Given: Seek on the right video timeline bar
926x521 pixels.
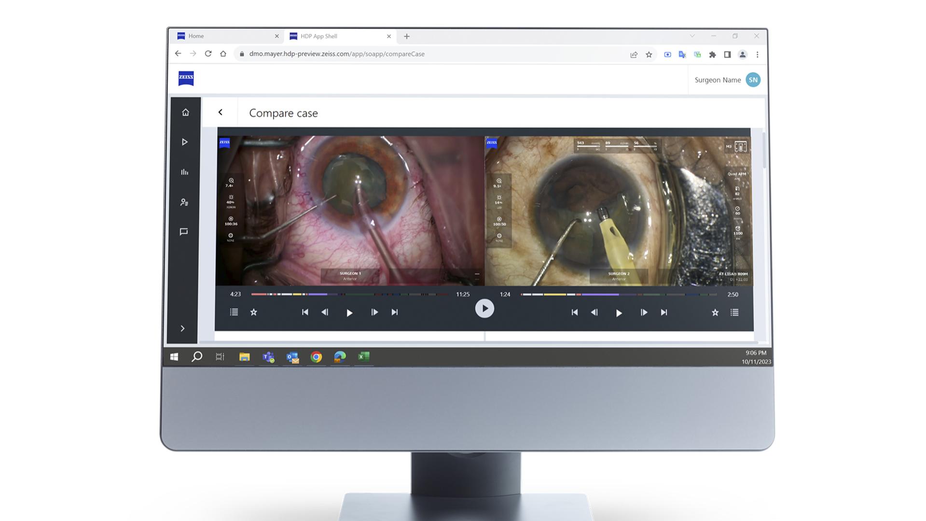Looking at the screenshot, I should pos(619,294).
